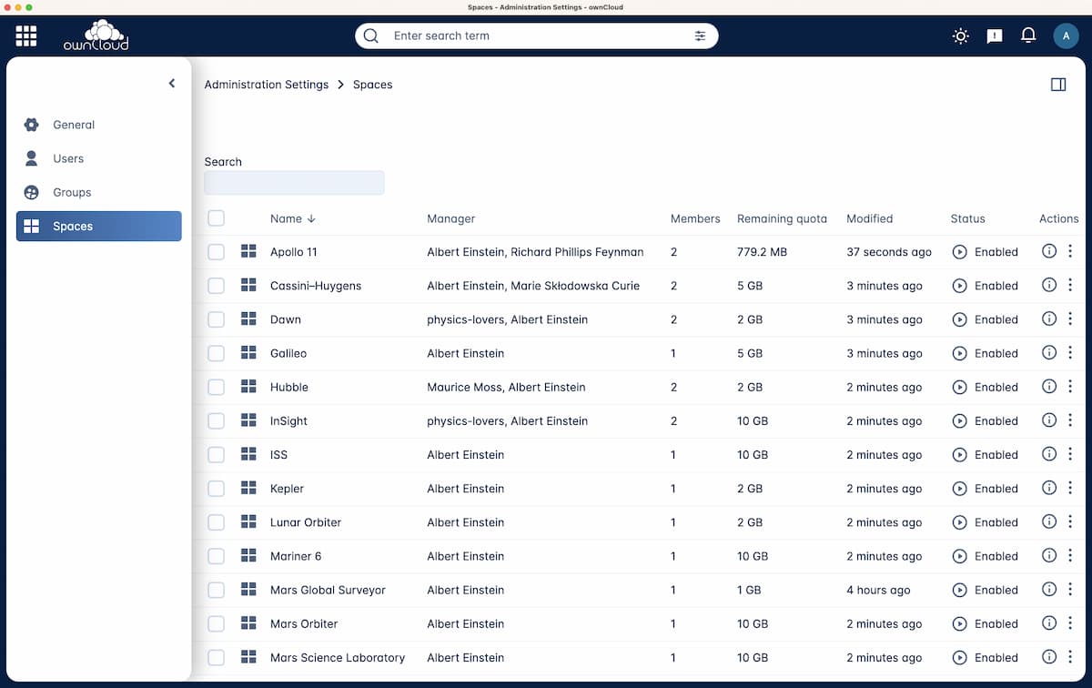Viewport: 1092px width, 688px height.
Task: Open search filter options icon
Action: (700, 35)
